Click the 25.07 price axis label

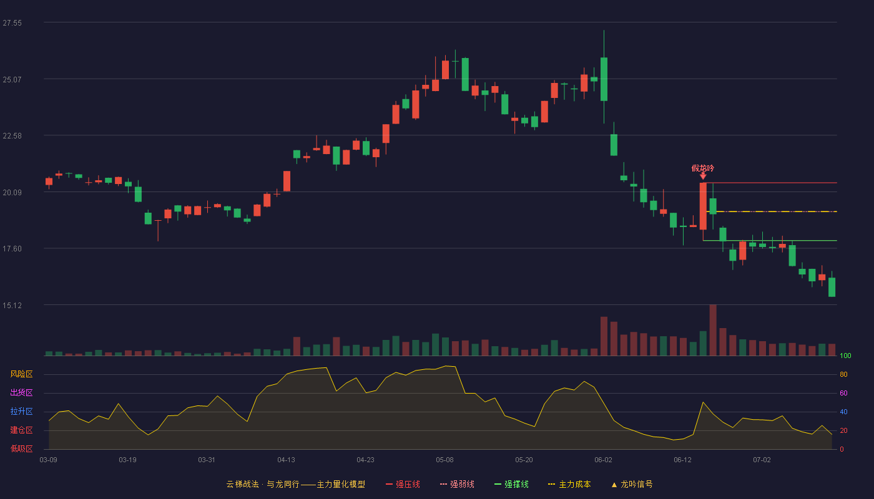(12, 79)
